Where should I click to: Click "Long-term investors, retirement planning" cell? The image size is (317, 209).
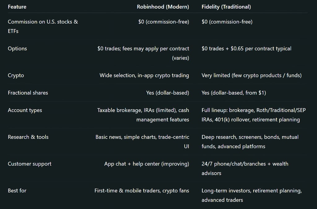(x=251, y=195)
